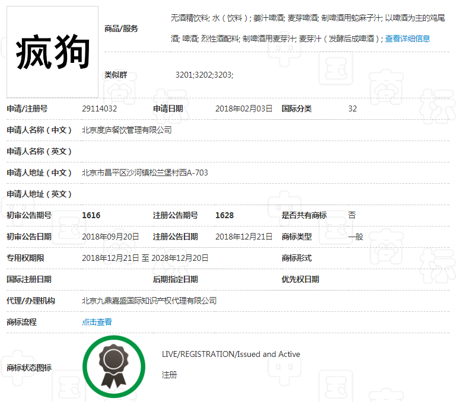Click the 注册 status text below LIVE
The height and width of the screenshot is (402, 459).
coord(169,375)
